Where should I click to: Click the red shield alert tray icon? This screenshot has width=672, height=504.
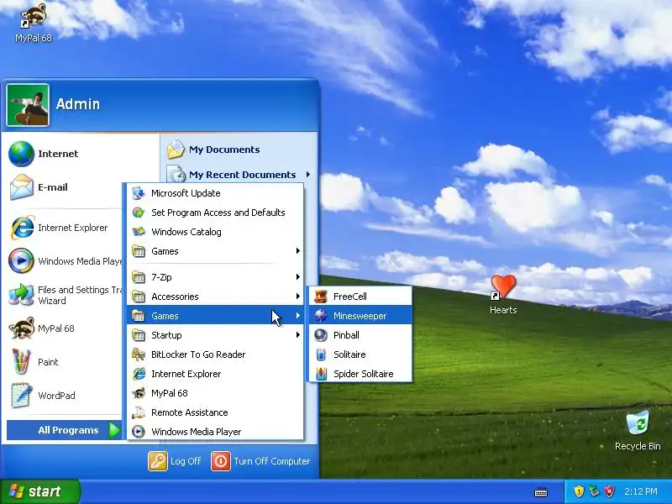coord(609,491)
